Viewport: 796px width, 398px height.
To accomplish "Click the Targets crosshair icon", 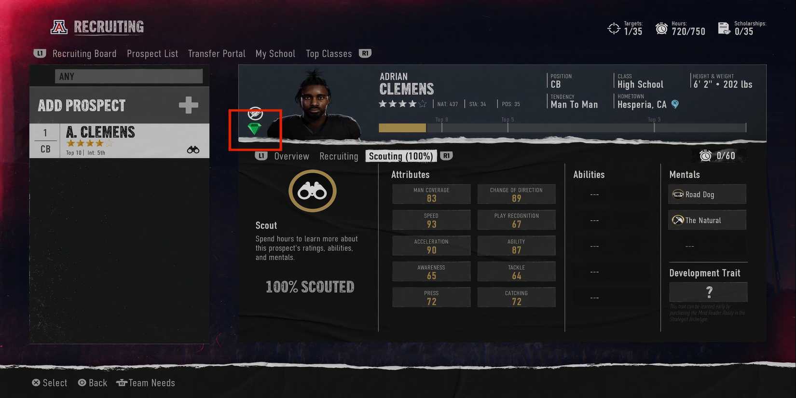I will 614,28.
